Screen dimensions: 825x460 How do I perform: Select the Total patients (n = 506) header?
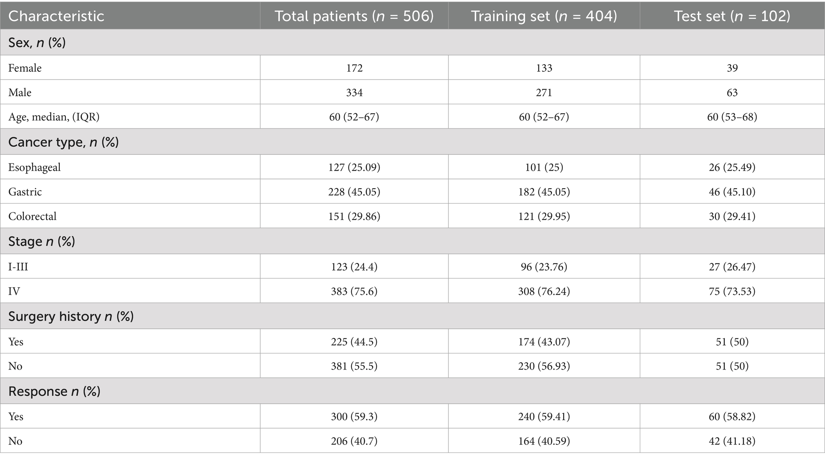[x=354, y=16]
